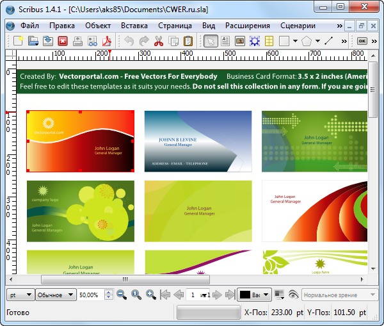Go to the next page arrow button
384x326 pixels.
click(216, 295)
